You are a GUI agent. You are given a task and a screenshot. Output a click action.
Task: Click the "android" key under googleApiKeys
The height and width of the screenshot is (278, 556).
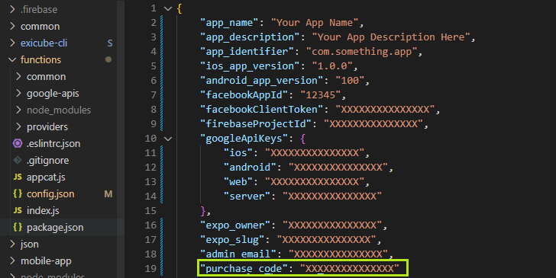(x=250, y=168)
